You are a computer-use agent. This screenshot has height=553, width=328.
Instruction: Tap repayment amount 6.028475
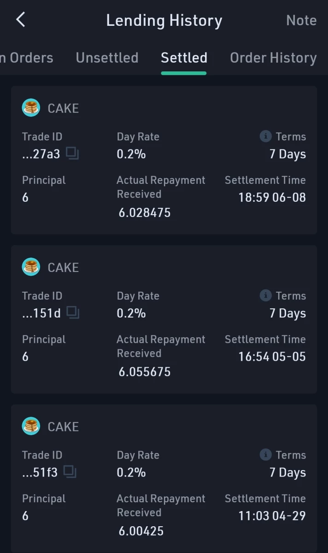[145, 212]
